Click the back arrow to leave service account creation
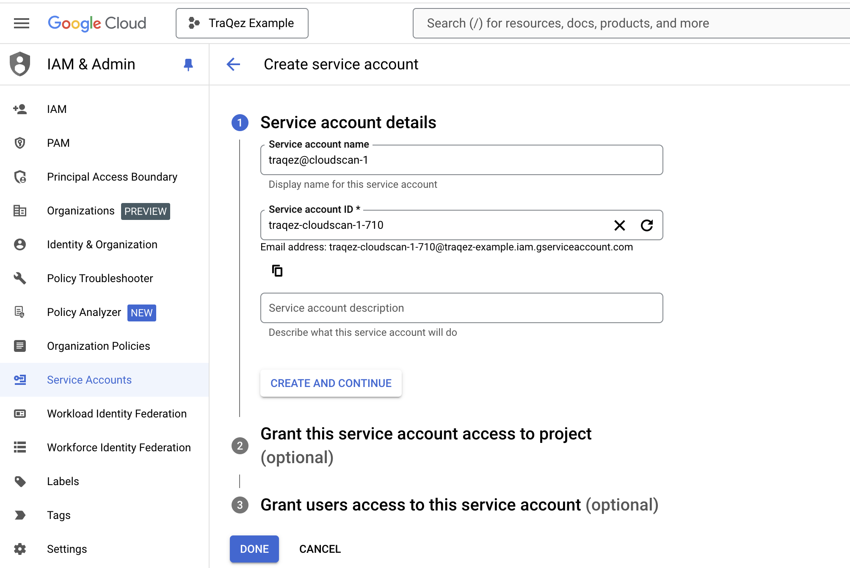 point(233,64)
